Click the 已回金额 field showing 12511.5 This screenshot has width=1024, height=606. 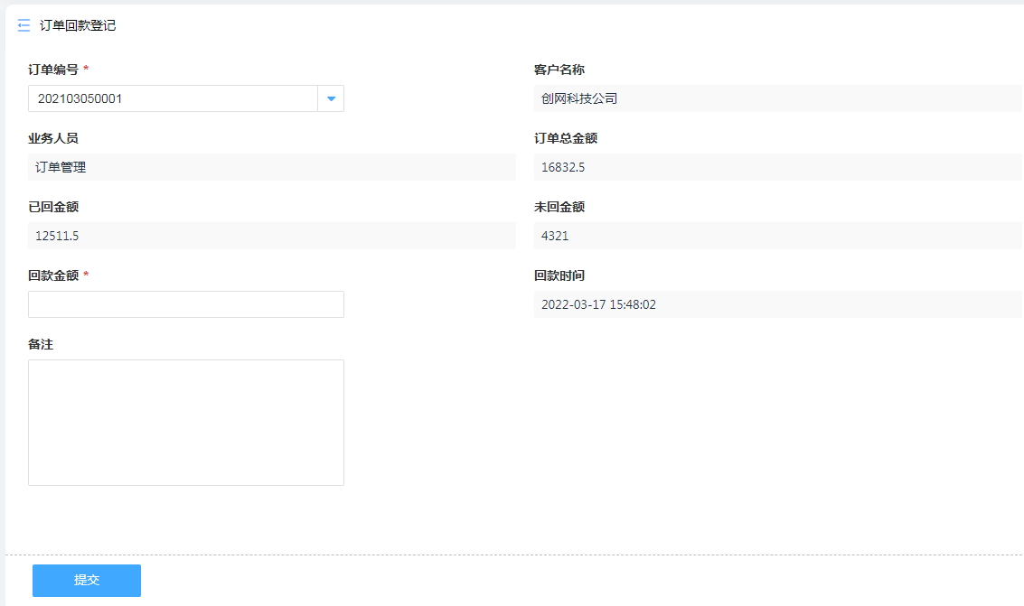point(271,236)
